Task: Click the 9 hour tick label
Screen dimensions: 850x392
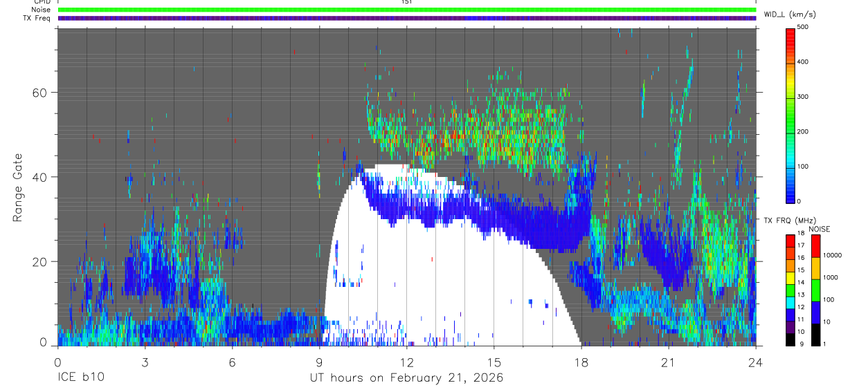Action: click(x=319, y=363)
